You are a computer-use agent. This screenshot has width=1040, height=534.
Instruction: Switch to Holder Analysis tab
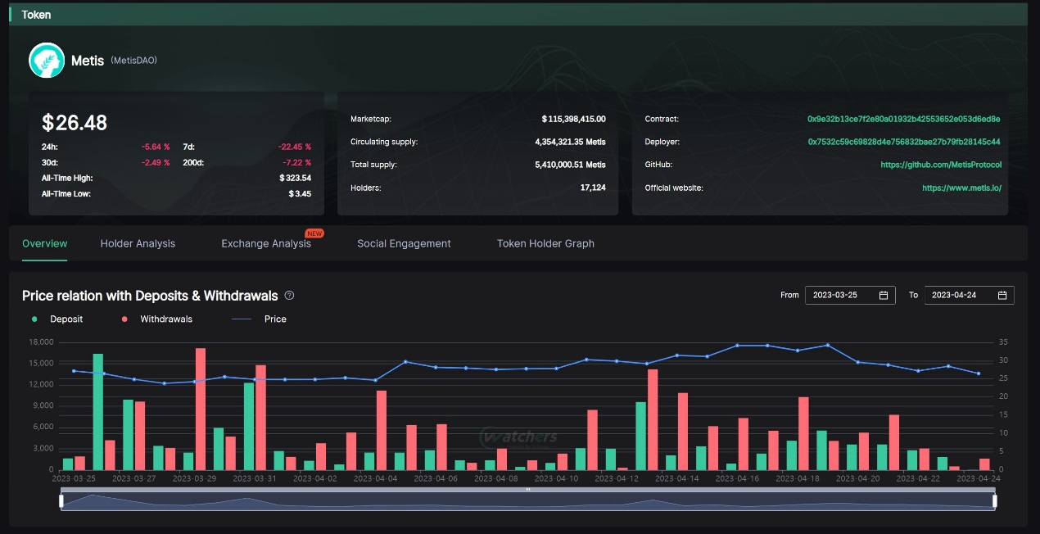click(138, 243)
